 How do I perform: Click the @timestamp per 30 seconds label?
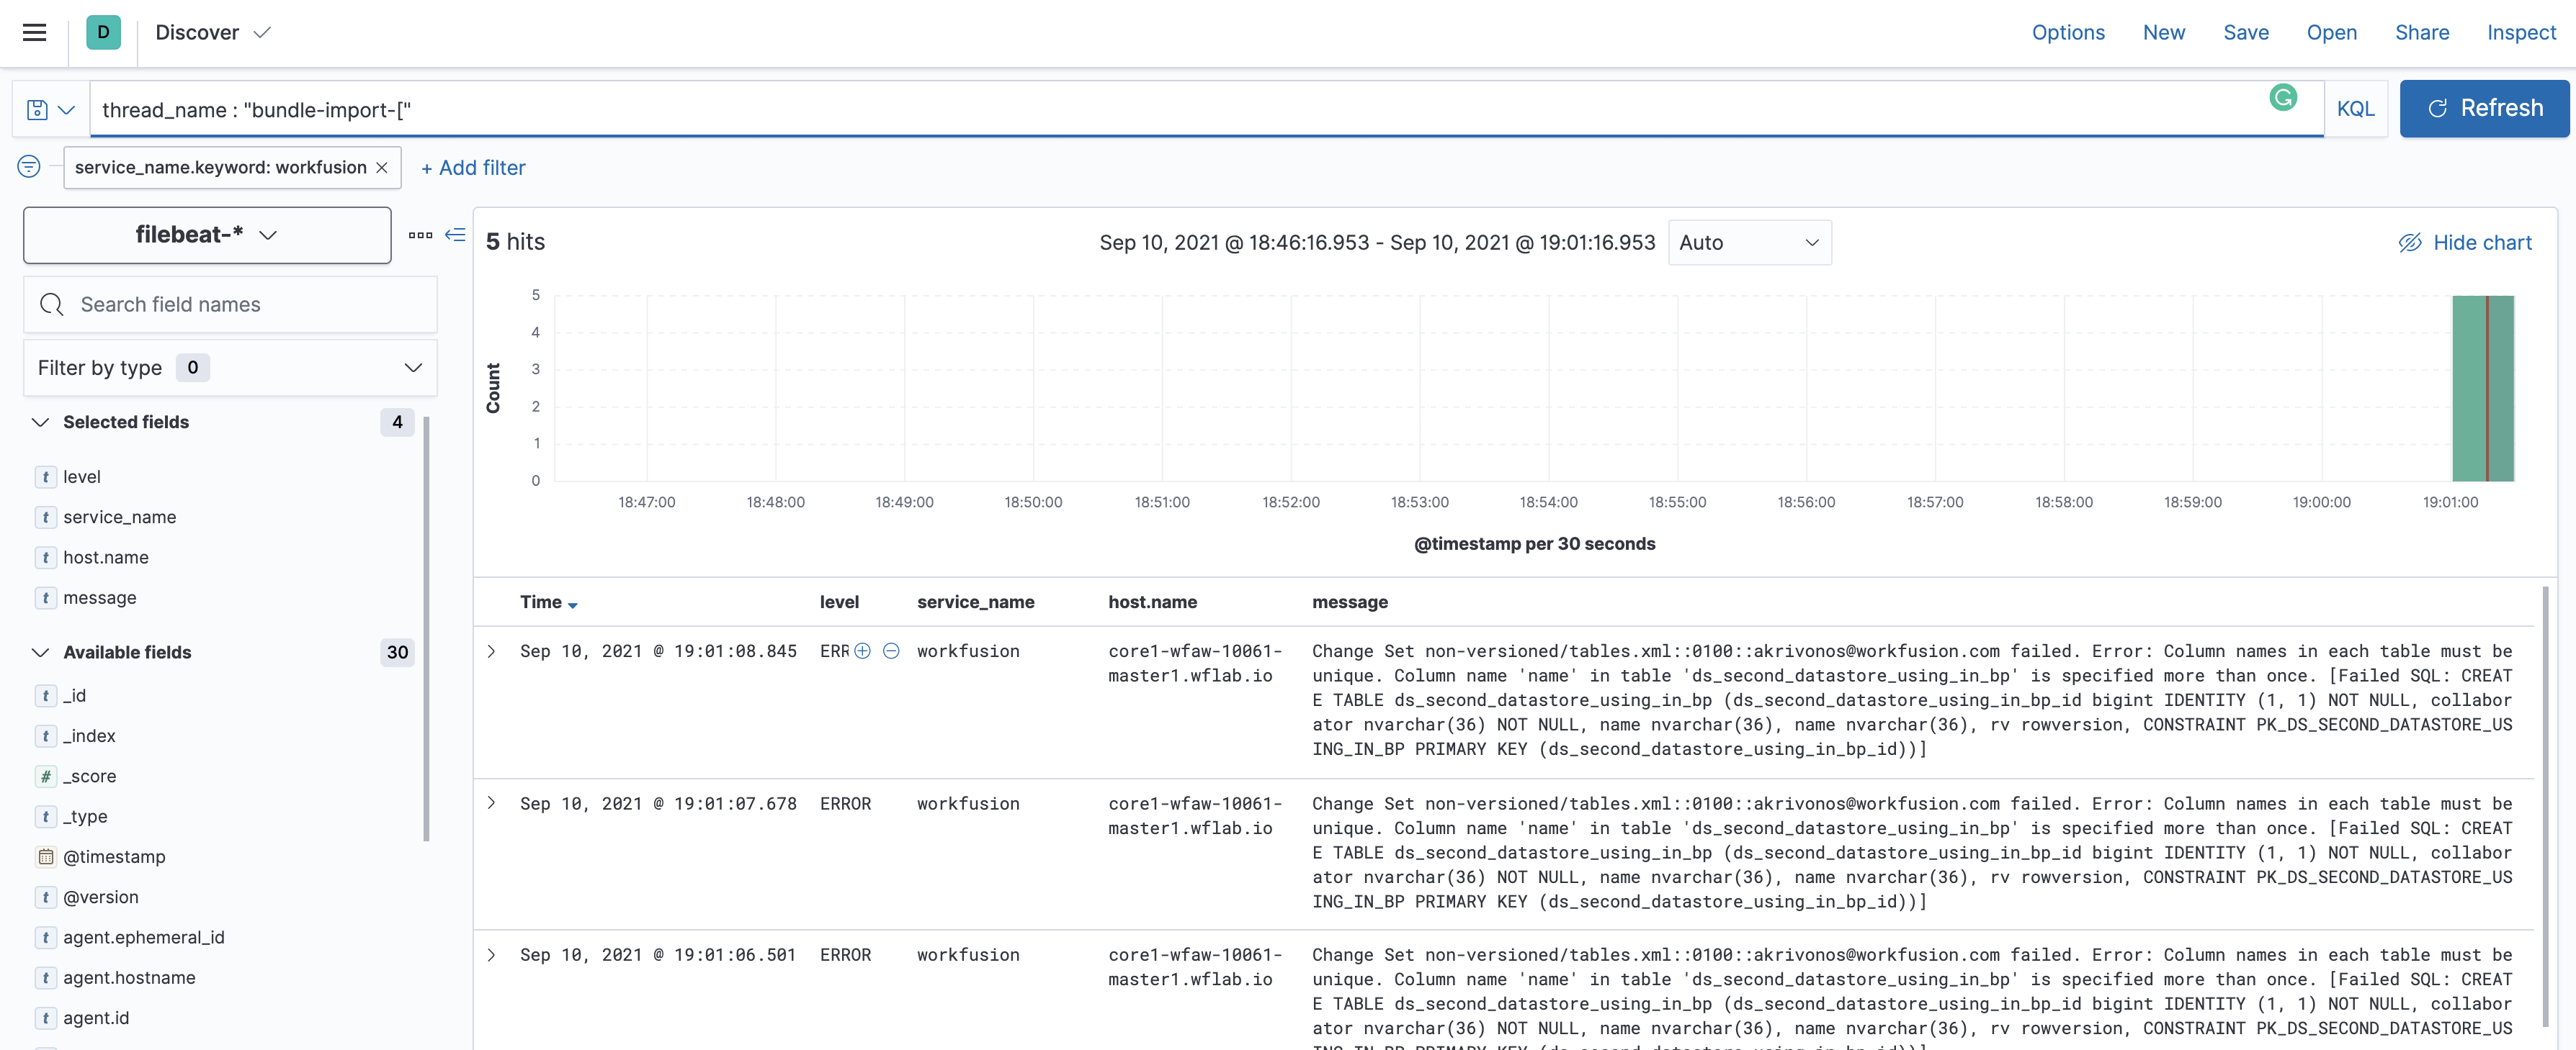(1534, 545)
